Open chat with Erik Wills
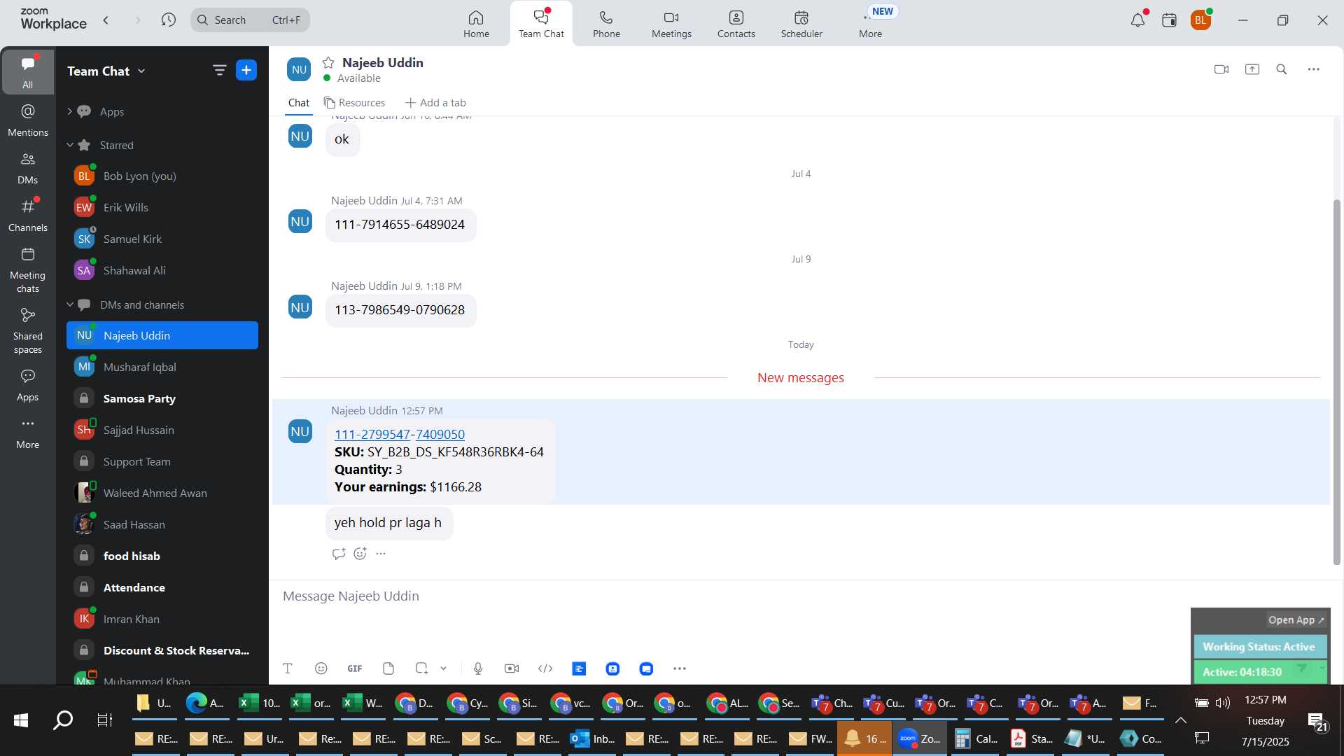Screen dimensions: 1344x756 point(162,207)
